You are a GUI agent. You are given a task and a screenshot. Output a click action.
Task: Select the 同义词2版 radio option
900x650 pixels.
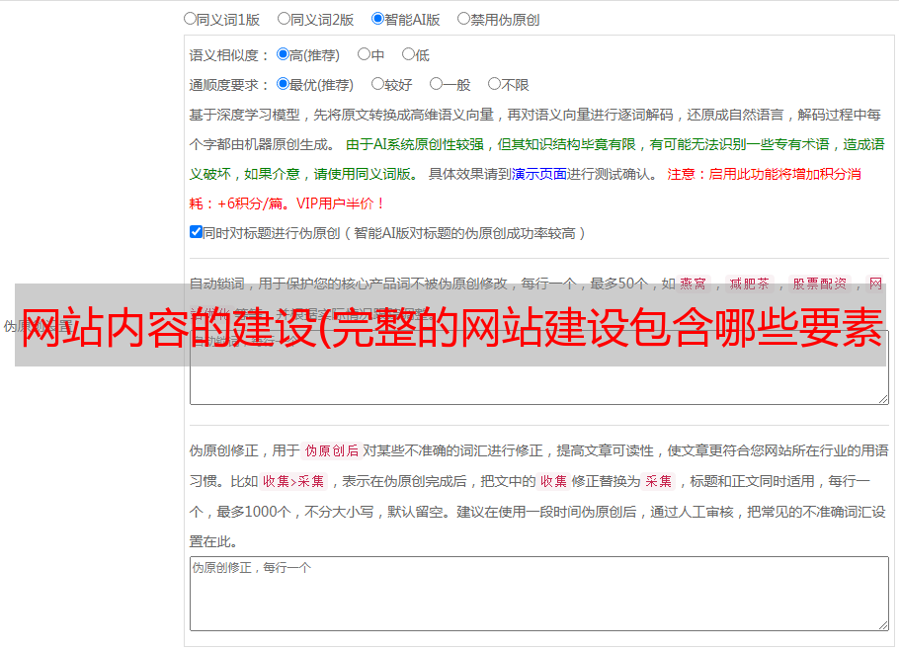tap(284, 19)
